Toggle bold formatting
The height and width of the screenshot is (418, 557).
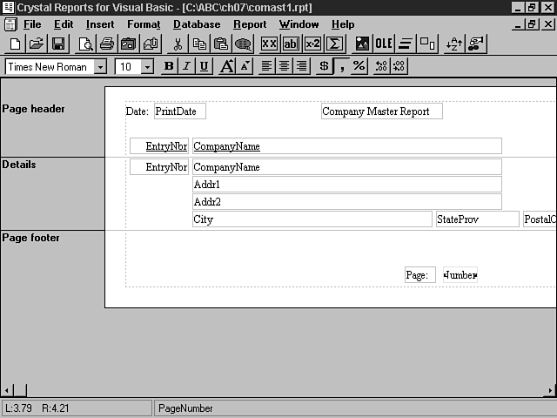click(169, 66)
